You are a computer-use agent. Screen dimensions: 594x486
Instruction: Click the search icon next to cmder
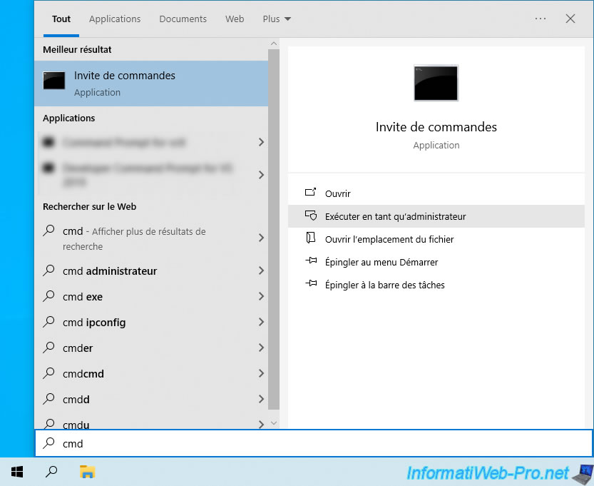click(49, 348)
